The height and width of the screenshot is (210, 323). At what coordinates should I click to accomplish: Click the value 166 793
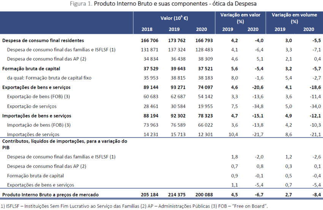pos(204,41)
